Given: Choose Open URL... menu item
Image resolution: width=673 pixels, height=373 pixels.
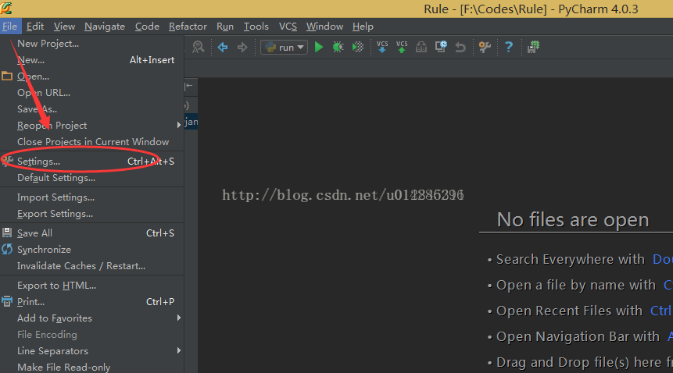Looking at the screenshot, I should 92,93.
